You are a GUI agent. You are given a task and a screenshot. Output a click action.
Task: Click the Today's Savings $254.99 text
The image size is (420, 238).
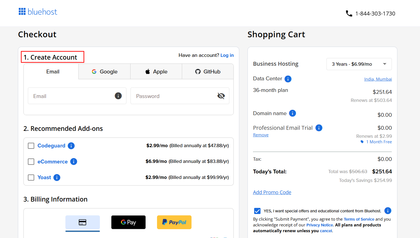point(366,180)
